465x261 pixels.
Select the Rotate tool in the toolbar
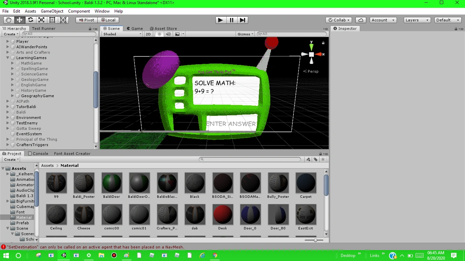pos(31,20)
